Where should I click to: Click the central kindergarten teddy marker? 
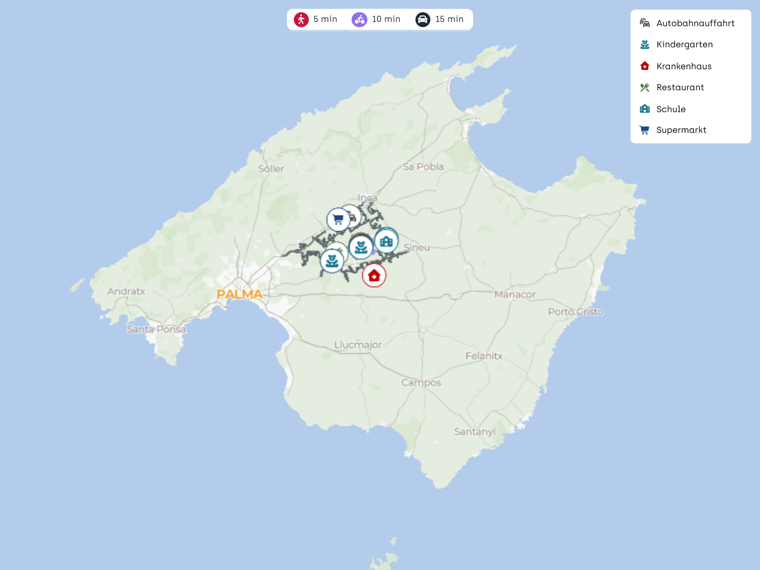(x=361, y=248)
